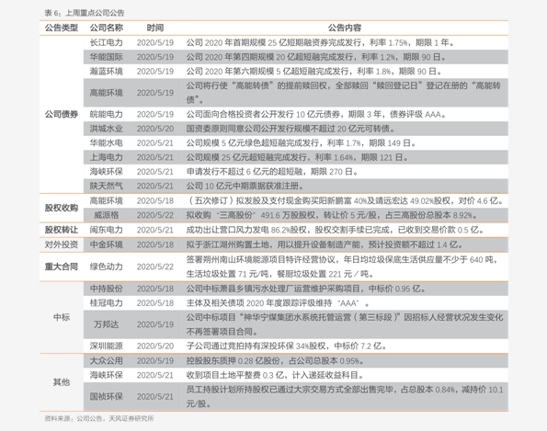Click 陕天然气 中期票据获准注册 announcement

point(245,186)
